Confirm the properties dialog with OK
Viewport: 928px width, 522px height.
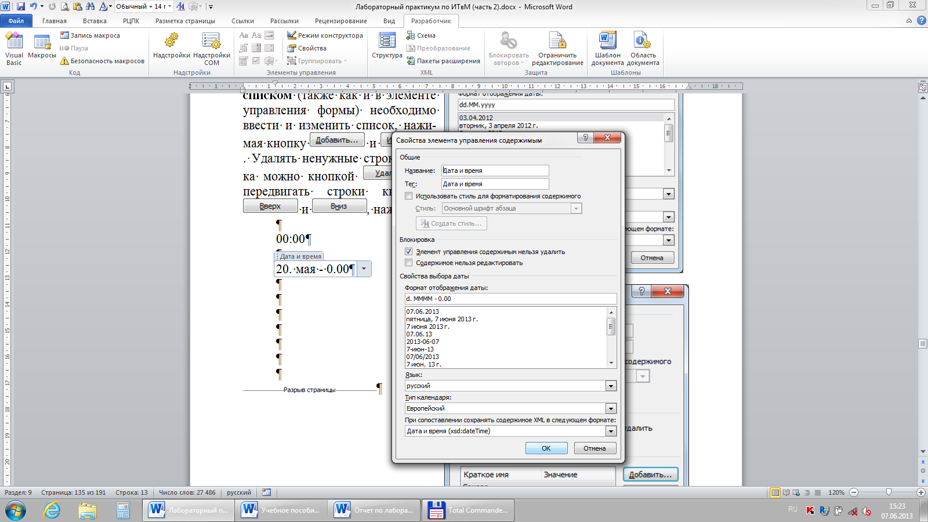[x=546, y=448]
